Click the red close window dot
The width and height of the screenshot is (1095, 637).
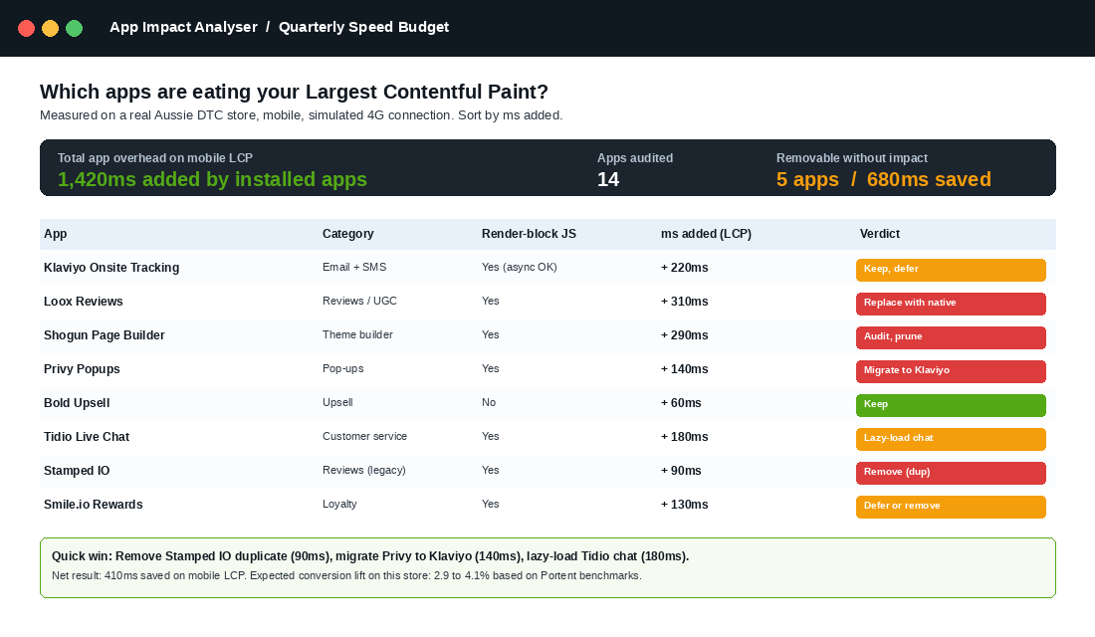27,28
